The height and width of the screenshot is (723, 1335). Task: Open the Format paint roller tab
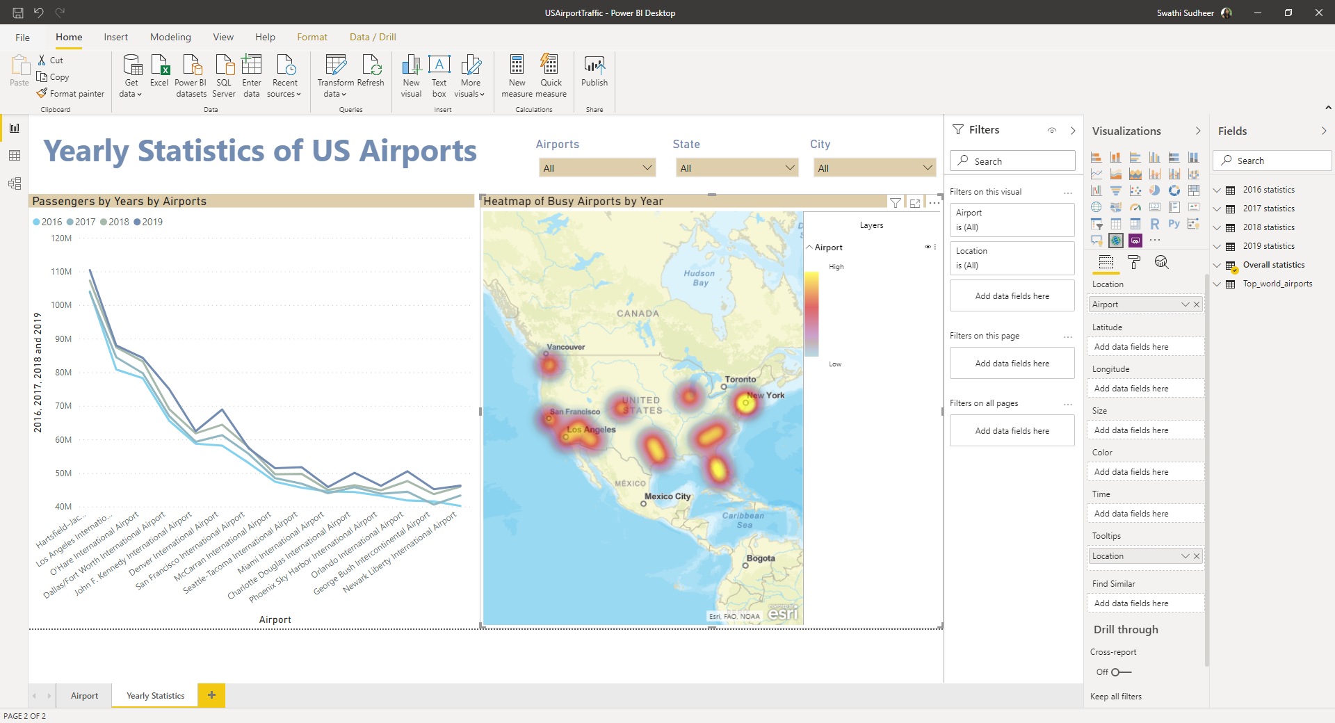[1134, 262]
